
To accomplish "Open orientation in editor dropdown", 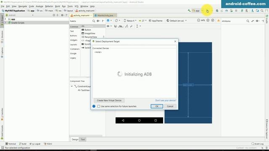I will coord(117,21).
